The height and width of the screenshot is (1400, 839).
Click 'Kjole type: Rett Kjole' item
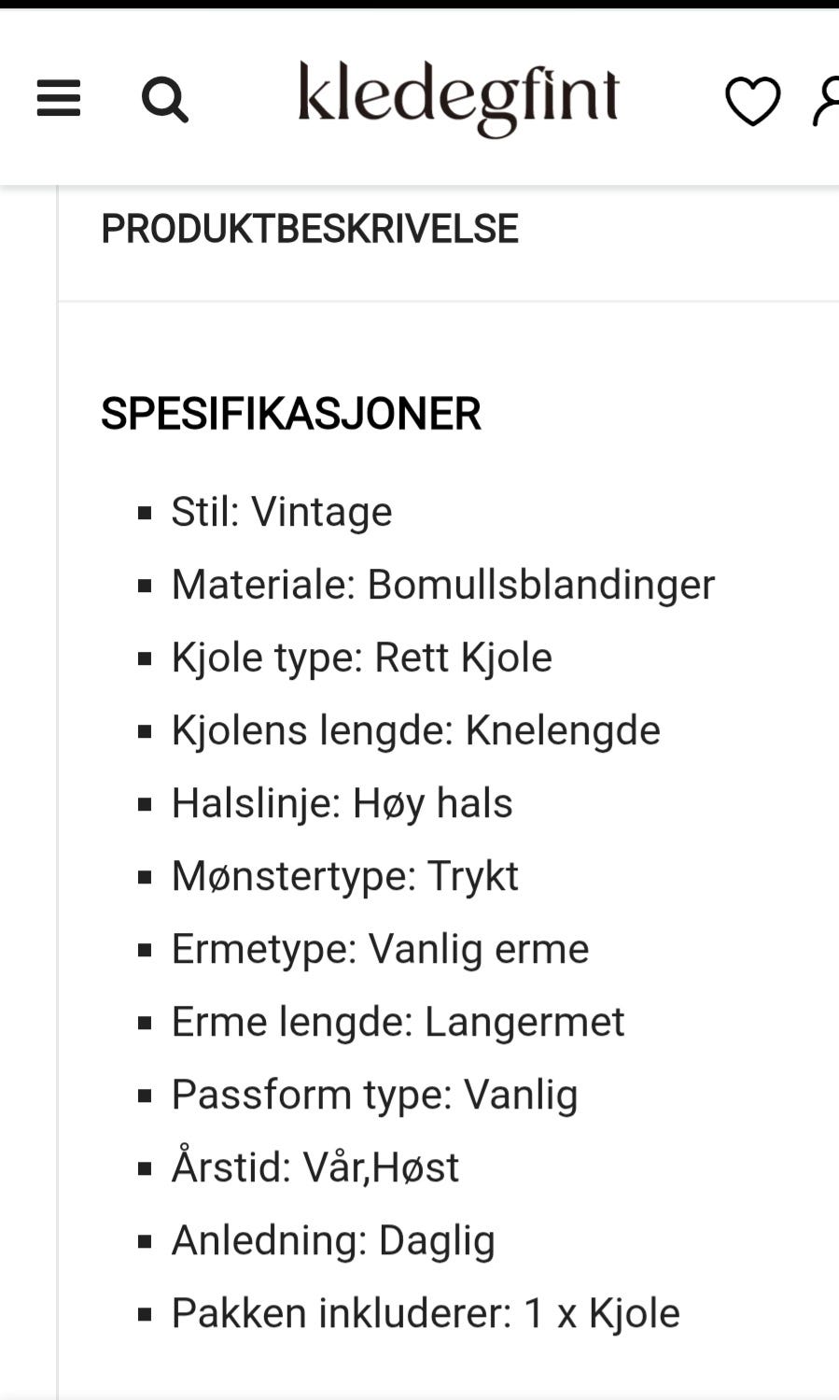click(x=361, y=657)
